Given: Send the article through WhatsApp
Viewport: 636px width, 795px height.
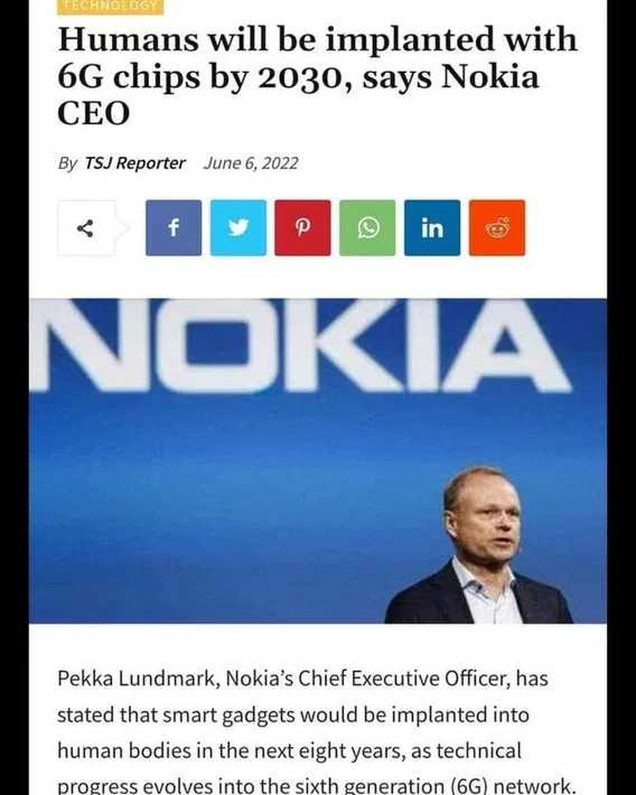Looking at the screenshot, I should coord(367,227).
